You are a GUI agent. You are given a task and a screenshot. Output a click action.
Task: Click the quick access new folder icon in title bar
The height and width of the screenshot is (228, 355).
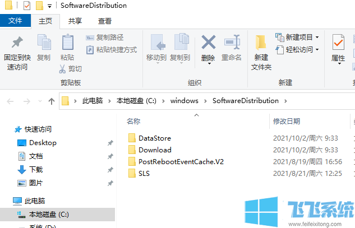[39, 6]
